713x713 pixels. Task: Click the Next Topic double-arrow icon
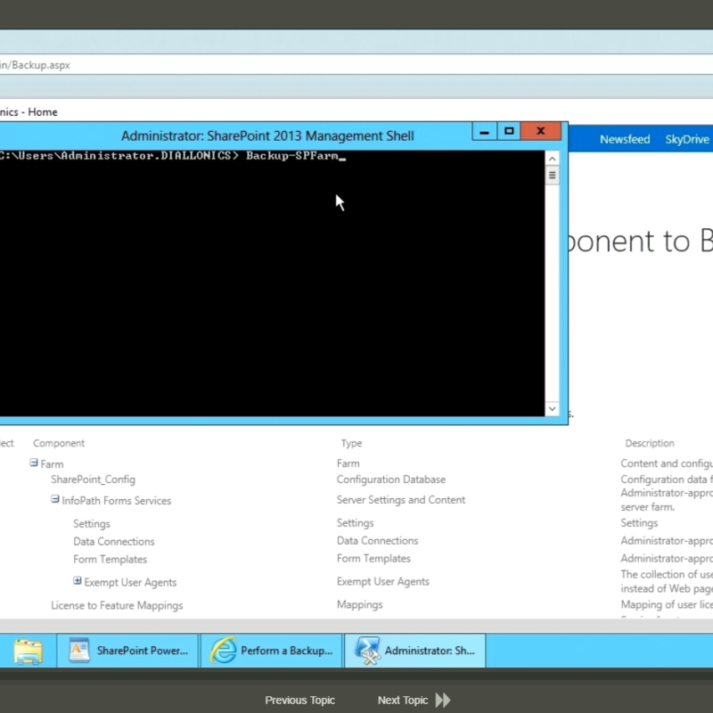pyautogui.click(x=443, y=700)
